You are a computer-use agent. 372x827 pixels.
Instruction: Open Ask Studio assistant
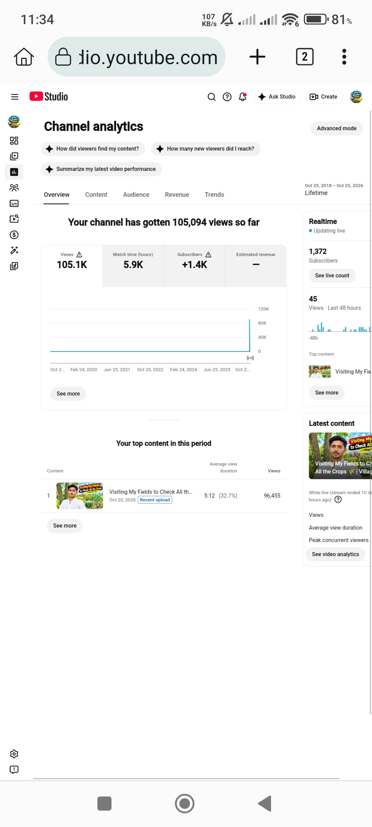[x=277, y=97]
